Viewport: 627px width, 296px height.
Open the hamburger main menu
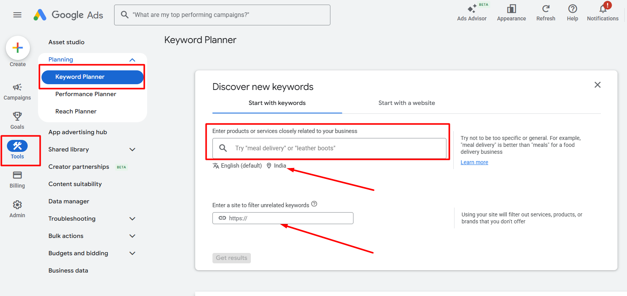(x=17, y=15)
